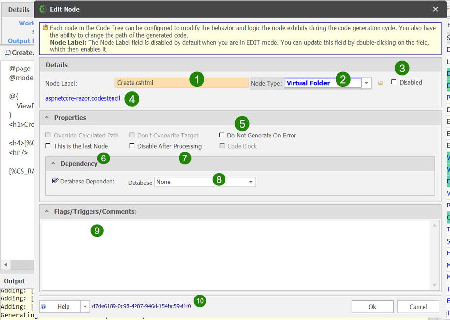Click the Output link in background Details panel

[x=21, y=41]
